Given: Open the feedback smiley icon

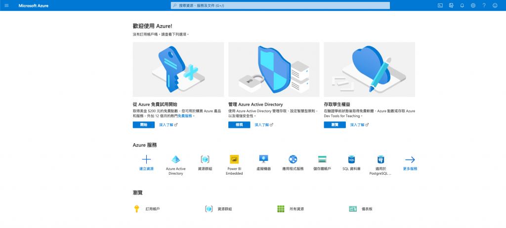Looking at the screenshot, I should [x=495, y=5].
